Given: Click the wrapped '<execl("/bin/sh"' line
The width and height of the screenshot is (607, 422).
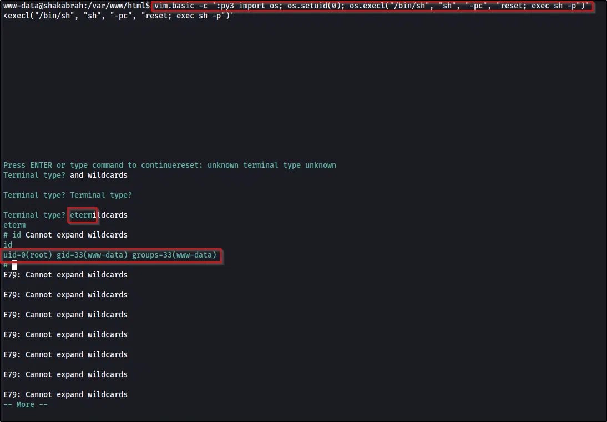Looking at the screenshot, I should [x=118, y=16].
